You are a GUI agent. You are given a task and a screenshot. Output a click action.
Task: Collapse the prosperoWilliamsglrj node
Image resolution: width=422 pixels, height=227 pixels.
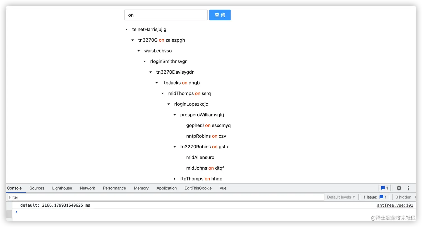(x=175, y=115)
